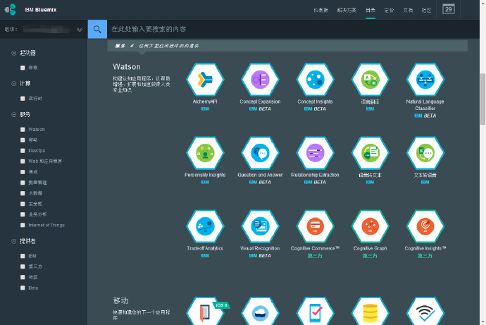Open the Visual Recognition service icon

pyautogui.click(x=260, y=226)
